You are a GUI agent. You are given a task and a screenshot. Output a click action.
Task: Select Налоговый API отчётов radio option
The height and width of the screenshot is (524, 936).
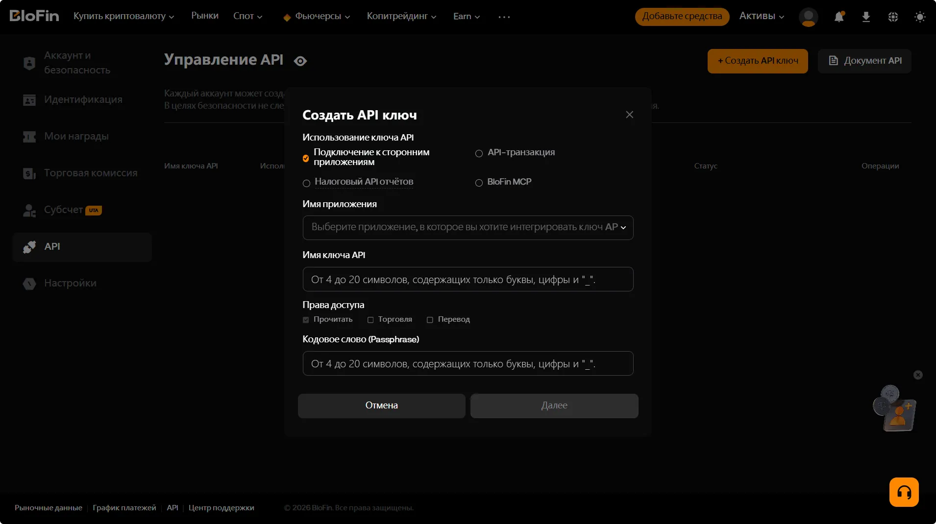click(306, 183)
